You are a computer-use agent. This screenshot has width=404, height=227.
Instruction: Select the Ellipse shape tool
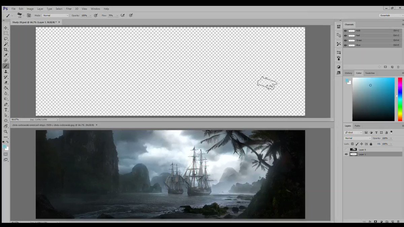(x=6, y=120)
